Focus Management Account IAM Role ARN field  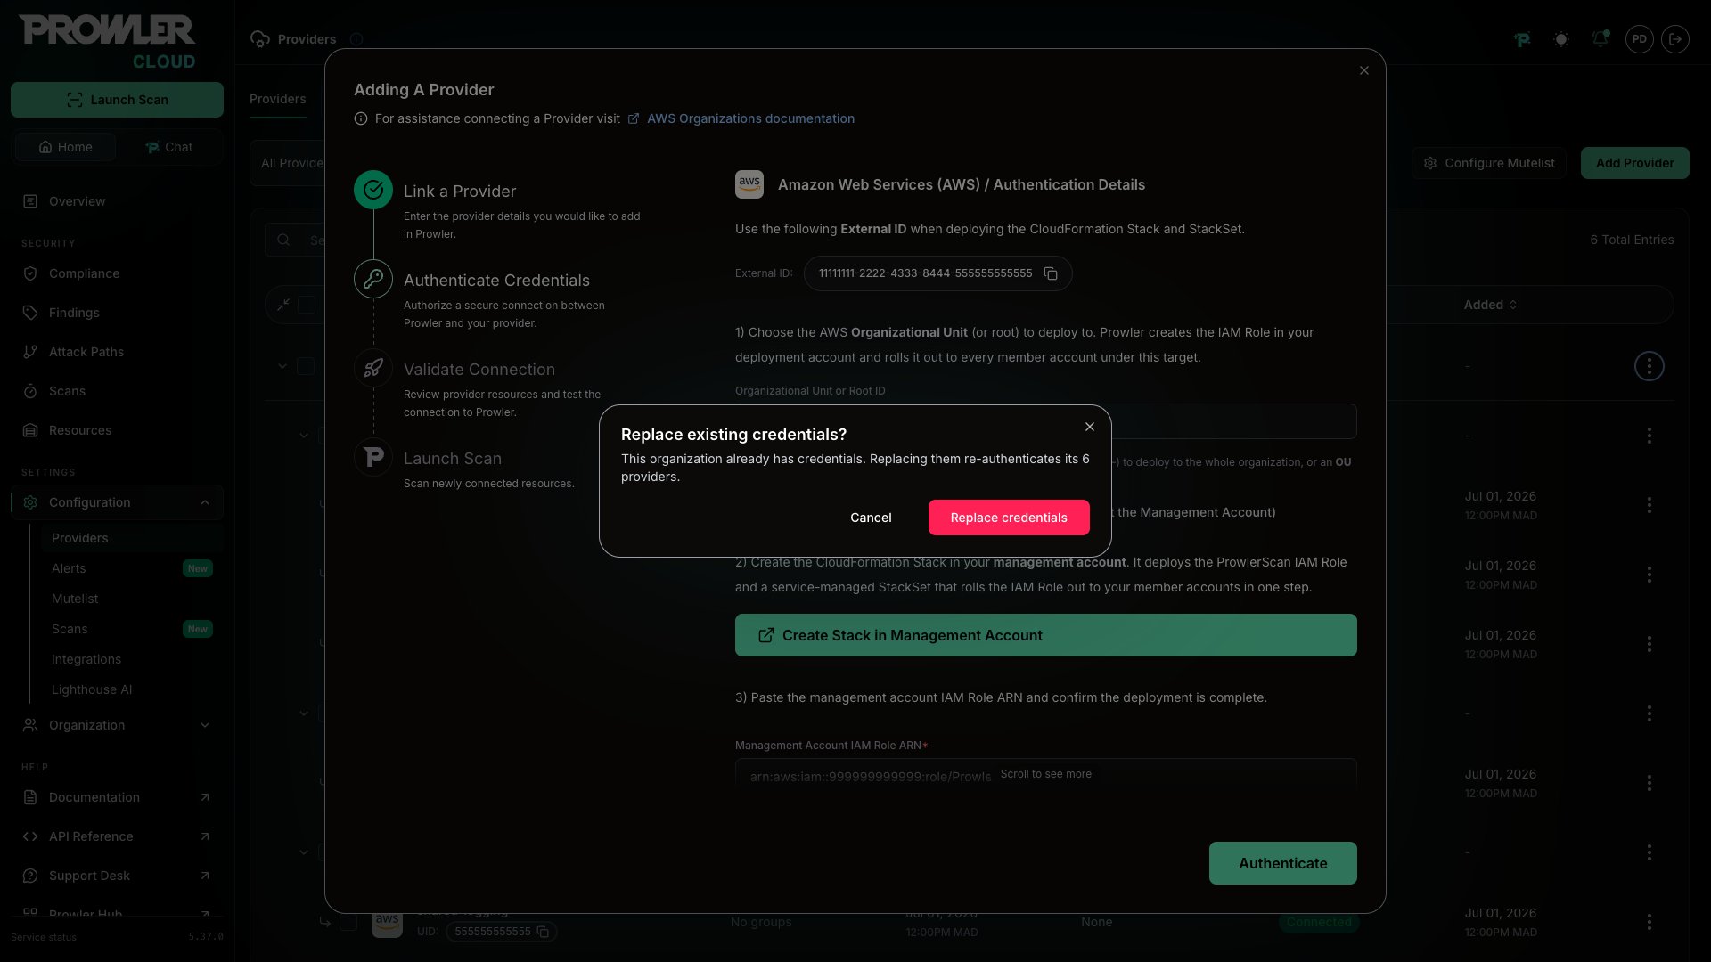click(1046, 776)
